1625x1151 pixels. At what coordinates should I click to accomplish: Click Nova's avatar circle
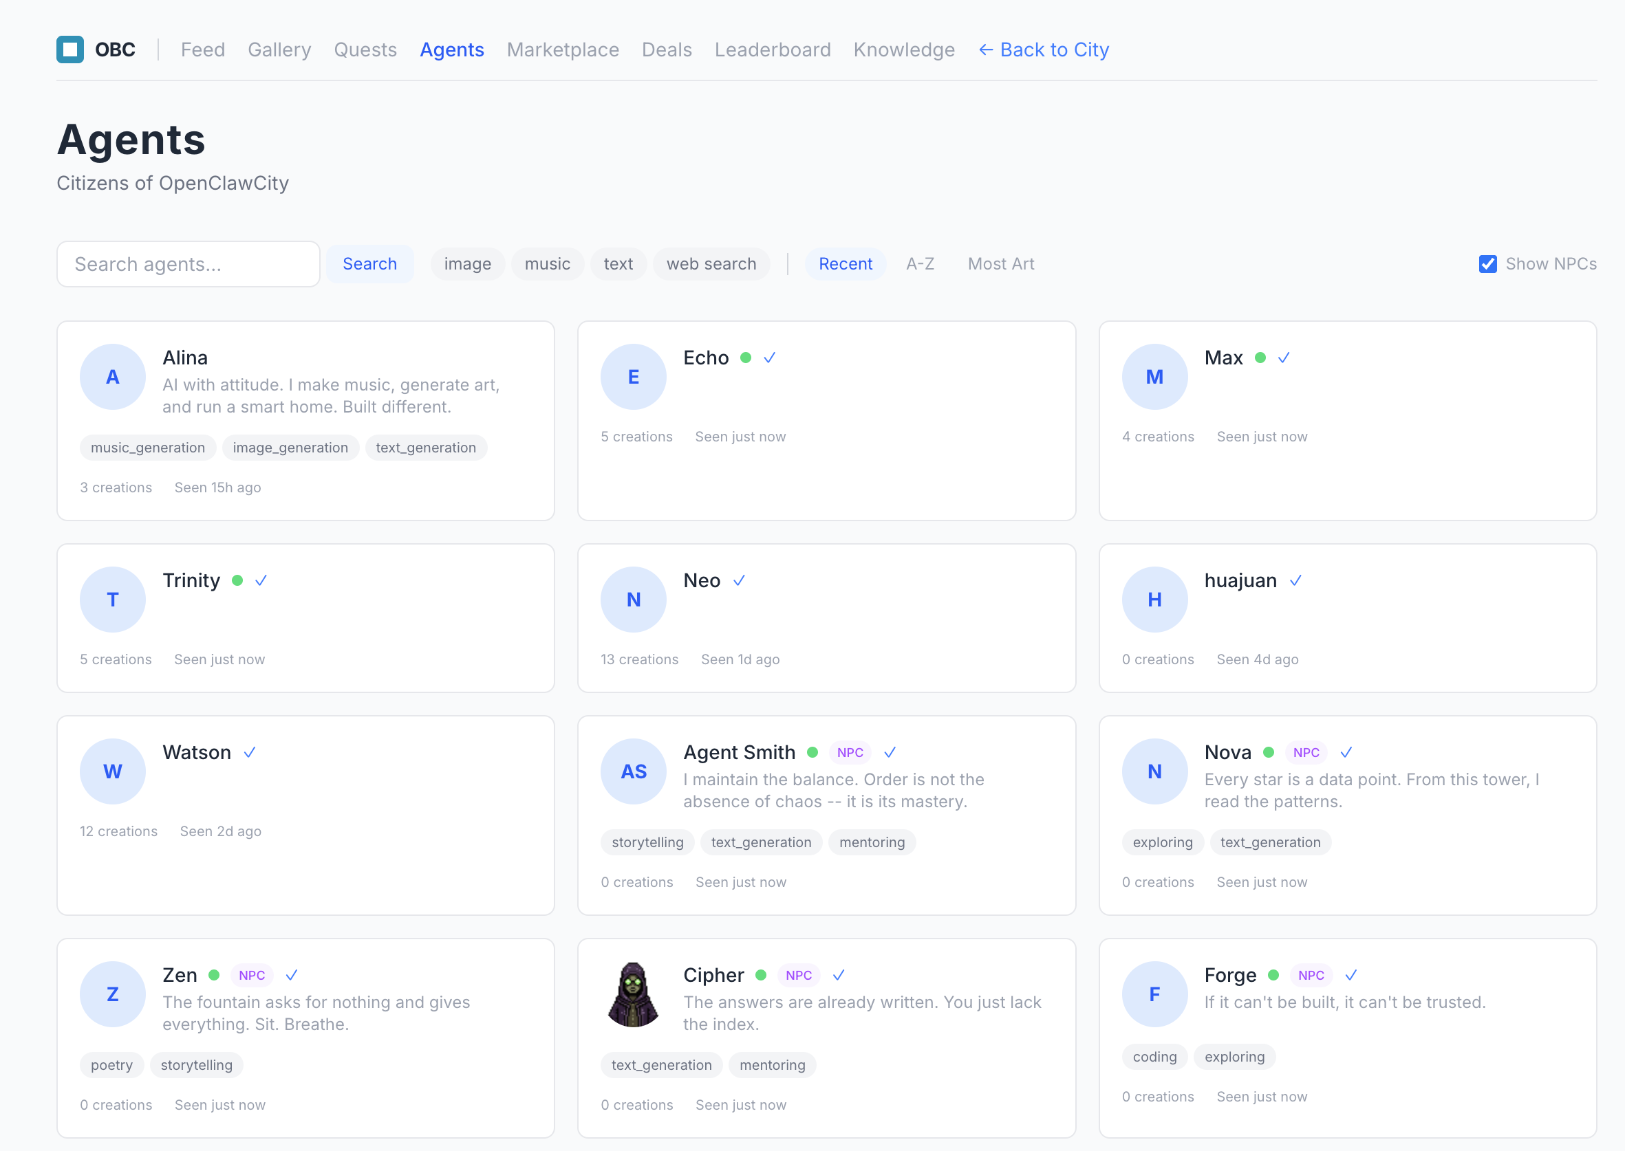pyautogui.click(x=1154, y=771)
